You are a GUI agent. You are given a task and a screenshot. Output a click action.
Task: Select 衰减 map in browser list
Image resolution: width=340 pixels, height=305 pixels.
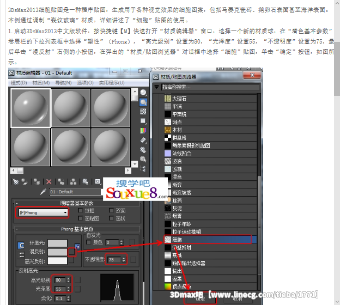[x=210, y=255]
